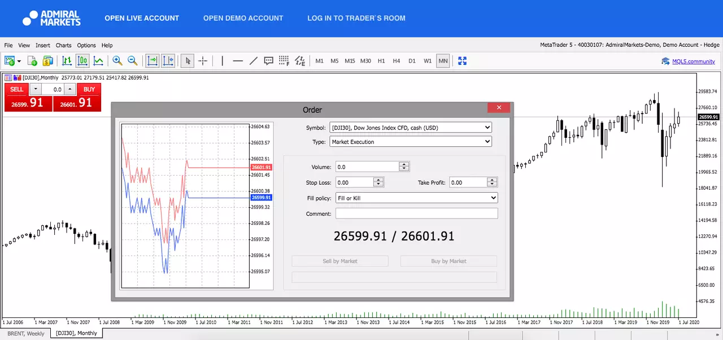
Task: Expand the new chart dropdown arrow
Action: pos(19,61)
